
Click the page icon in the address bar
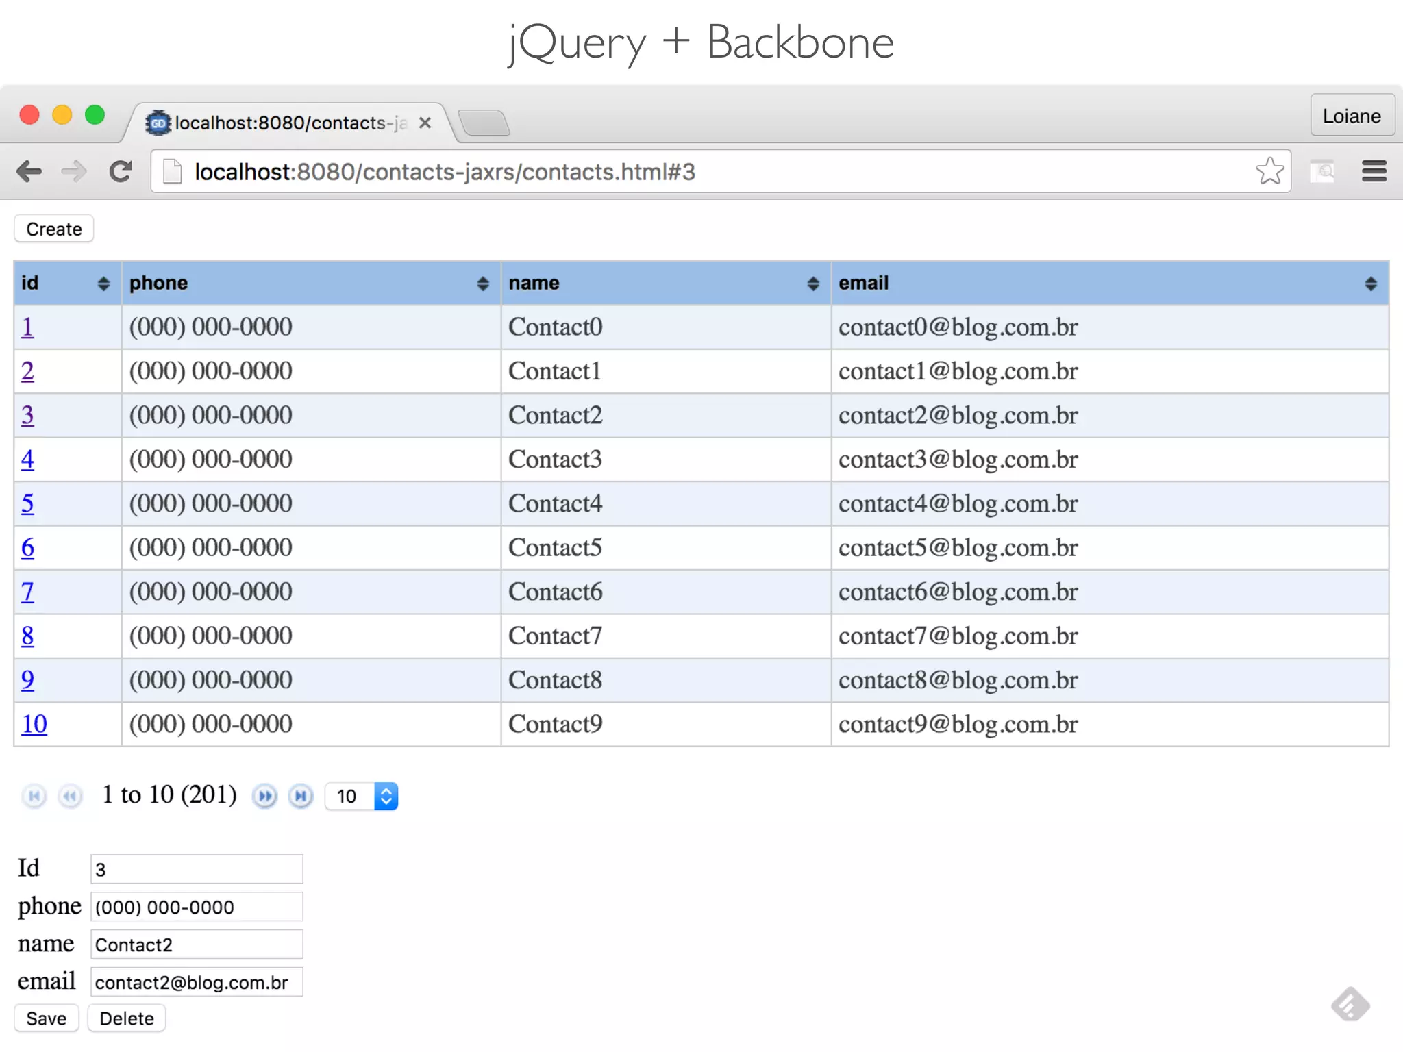(173, 171)
